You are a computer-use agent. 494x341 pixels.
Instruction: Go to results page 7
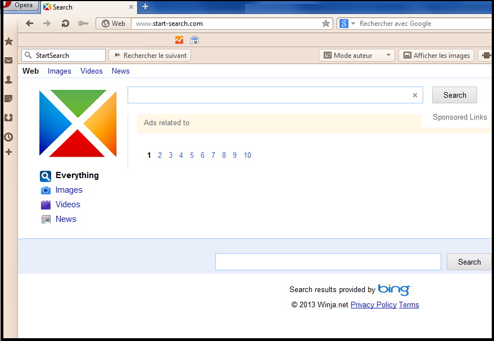tap(214, 155)
